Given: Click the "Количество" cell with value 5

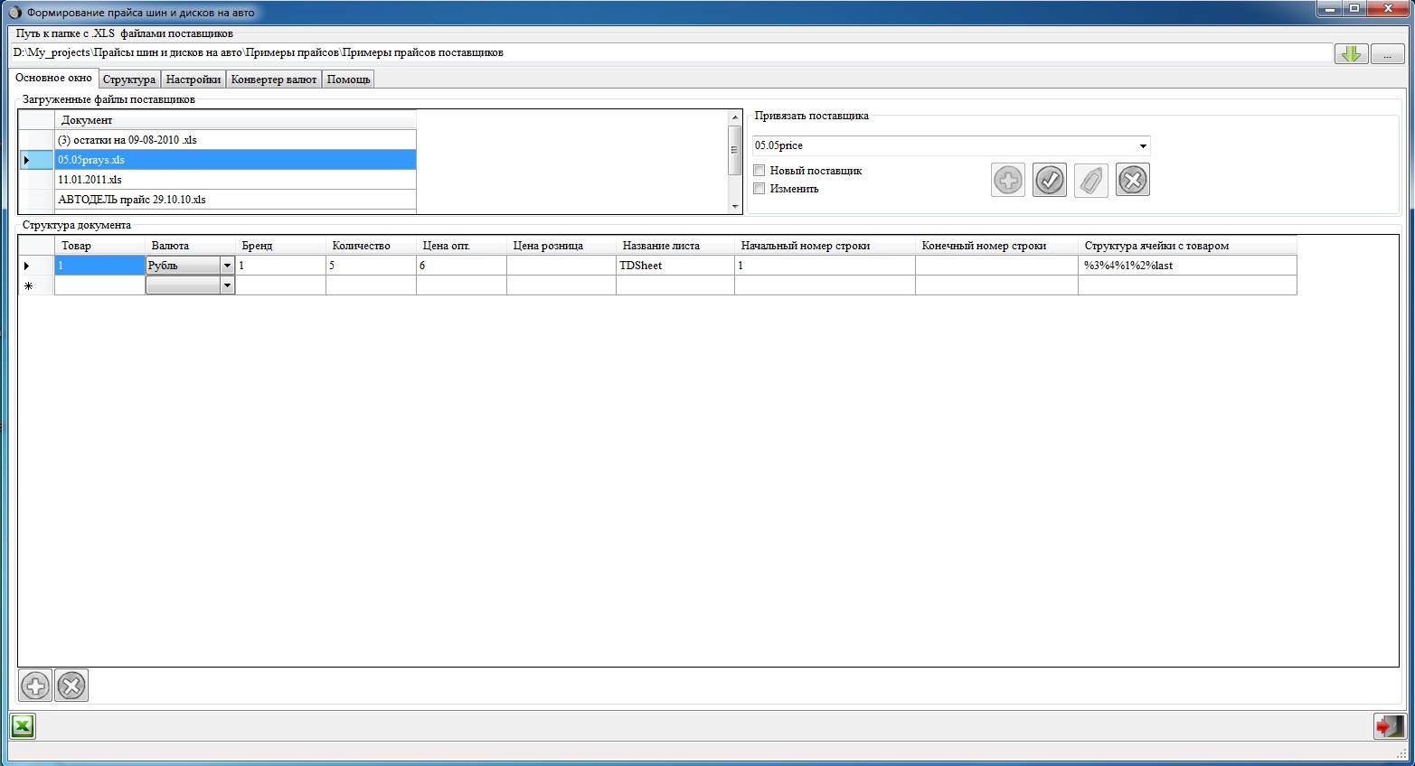Looking at the screenshot, I should coord(371,266).
